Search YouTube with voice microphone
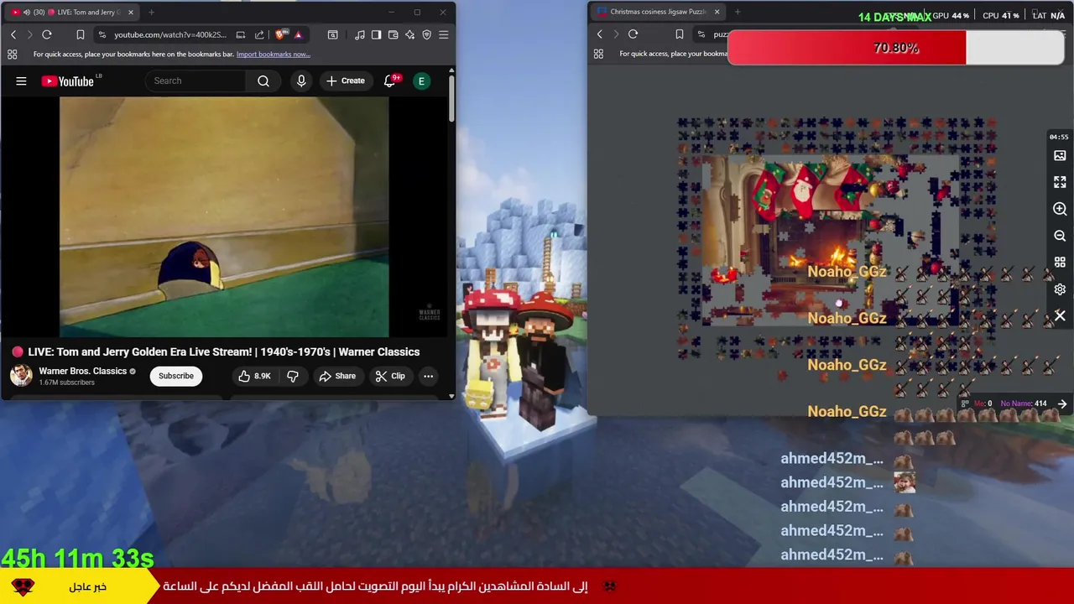Screen dimensions: 1074x604 coord(301,81)
